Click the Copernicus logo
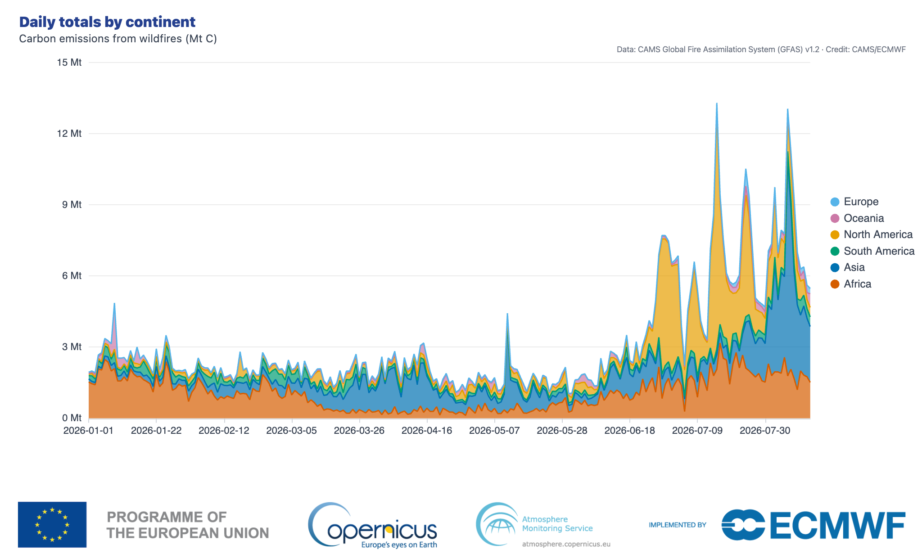Screen dimensions: 922x558 (x=373, y=525)
